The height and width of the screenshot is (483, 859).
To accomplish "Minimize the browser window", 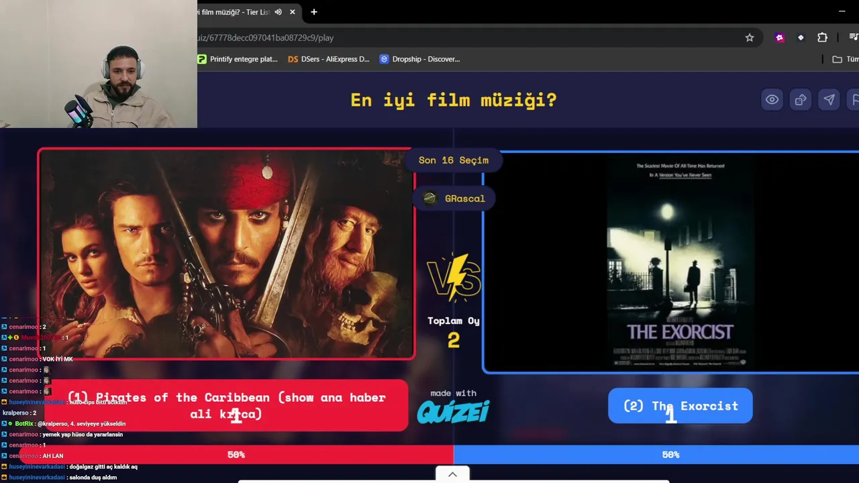I will [842, 11].
